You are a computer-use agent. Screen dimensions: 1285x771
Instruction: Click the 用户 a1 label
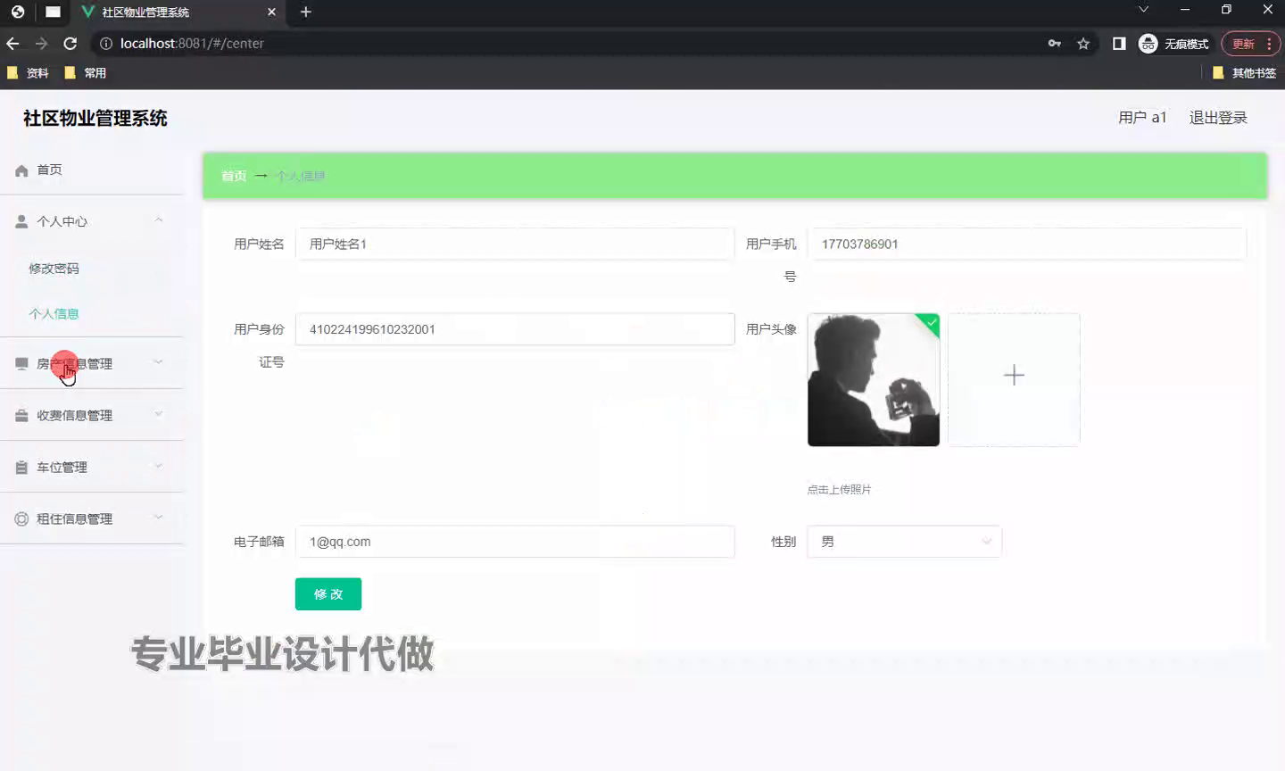1142,118
